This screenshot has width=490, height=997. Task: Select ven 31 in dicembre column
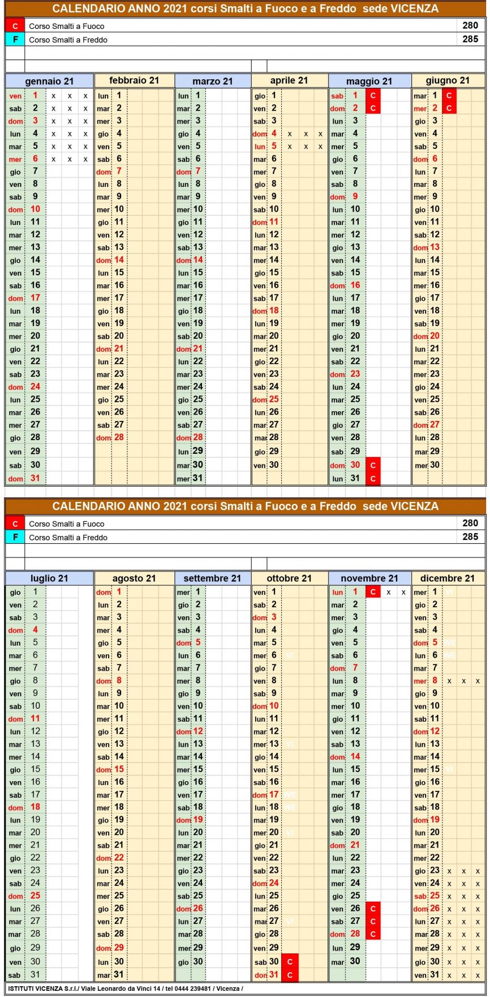pyautogui.click(x=427, y=974)
